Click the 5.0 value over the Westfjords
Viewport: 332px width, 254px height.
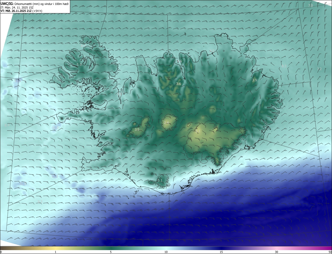(79, 64)
